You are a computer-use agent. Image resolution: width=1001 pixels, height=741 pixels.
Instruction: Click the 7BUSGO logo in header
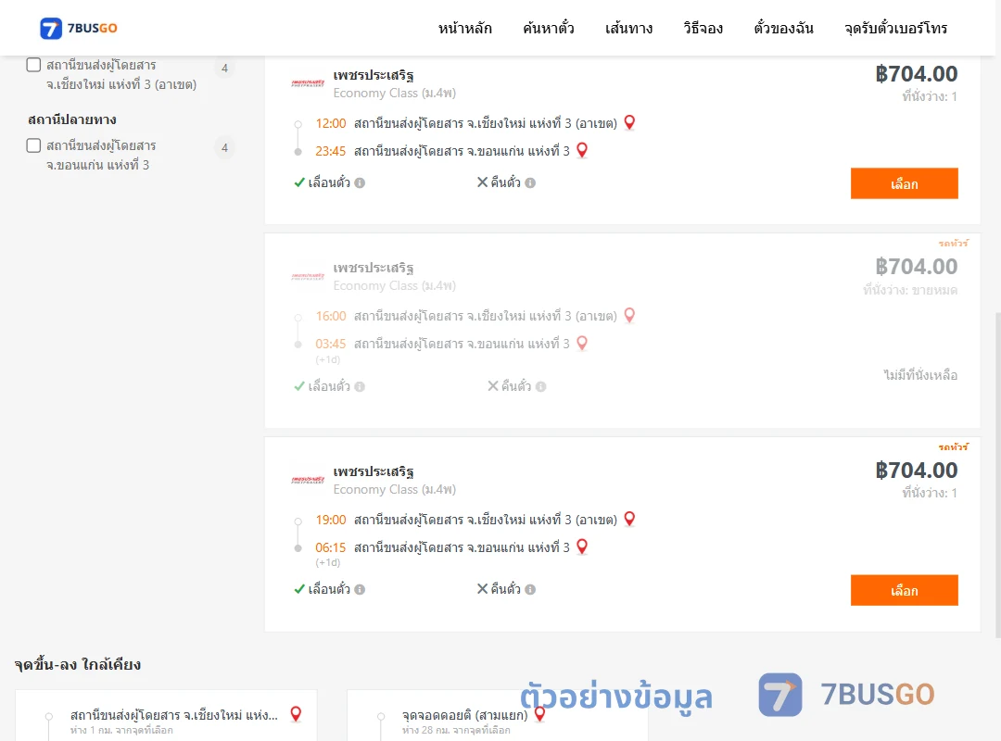pos(79,28)
